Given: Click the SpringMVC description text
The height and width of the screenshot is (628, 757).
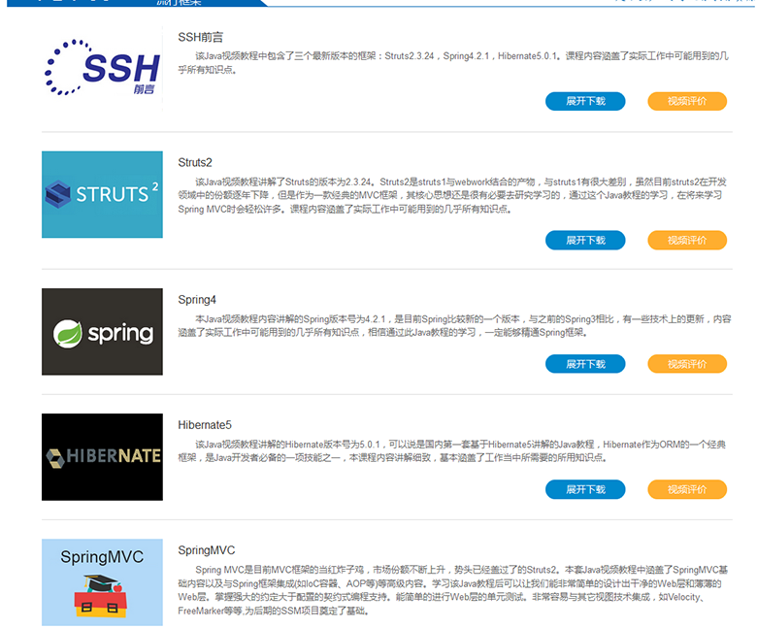Looking at the screenshot, I should coord(452,590).
